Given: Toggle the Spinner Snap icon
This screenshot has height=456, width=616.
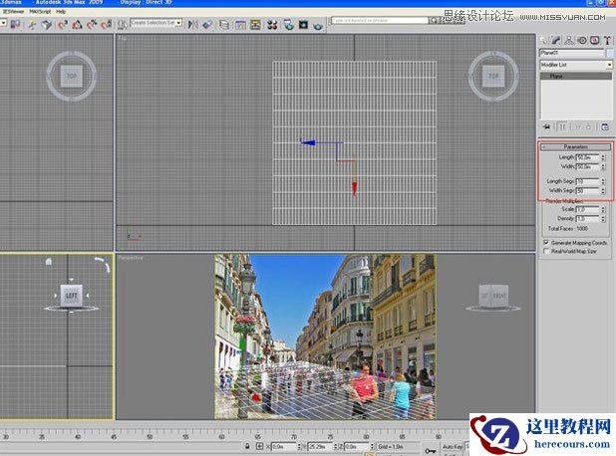Looking at the screenshot, I should pos(106,25).
